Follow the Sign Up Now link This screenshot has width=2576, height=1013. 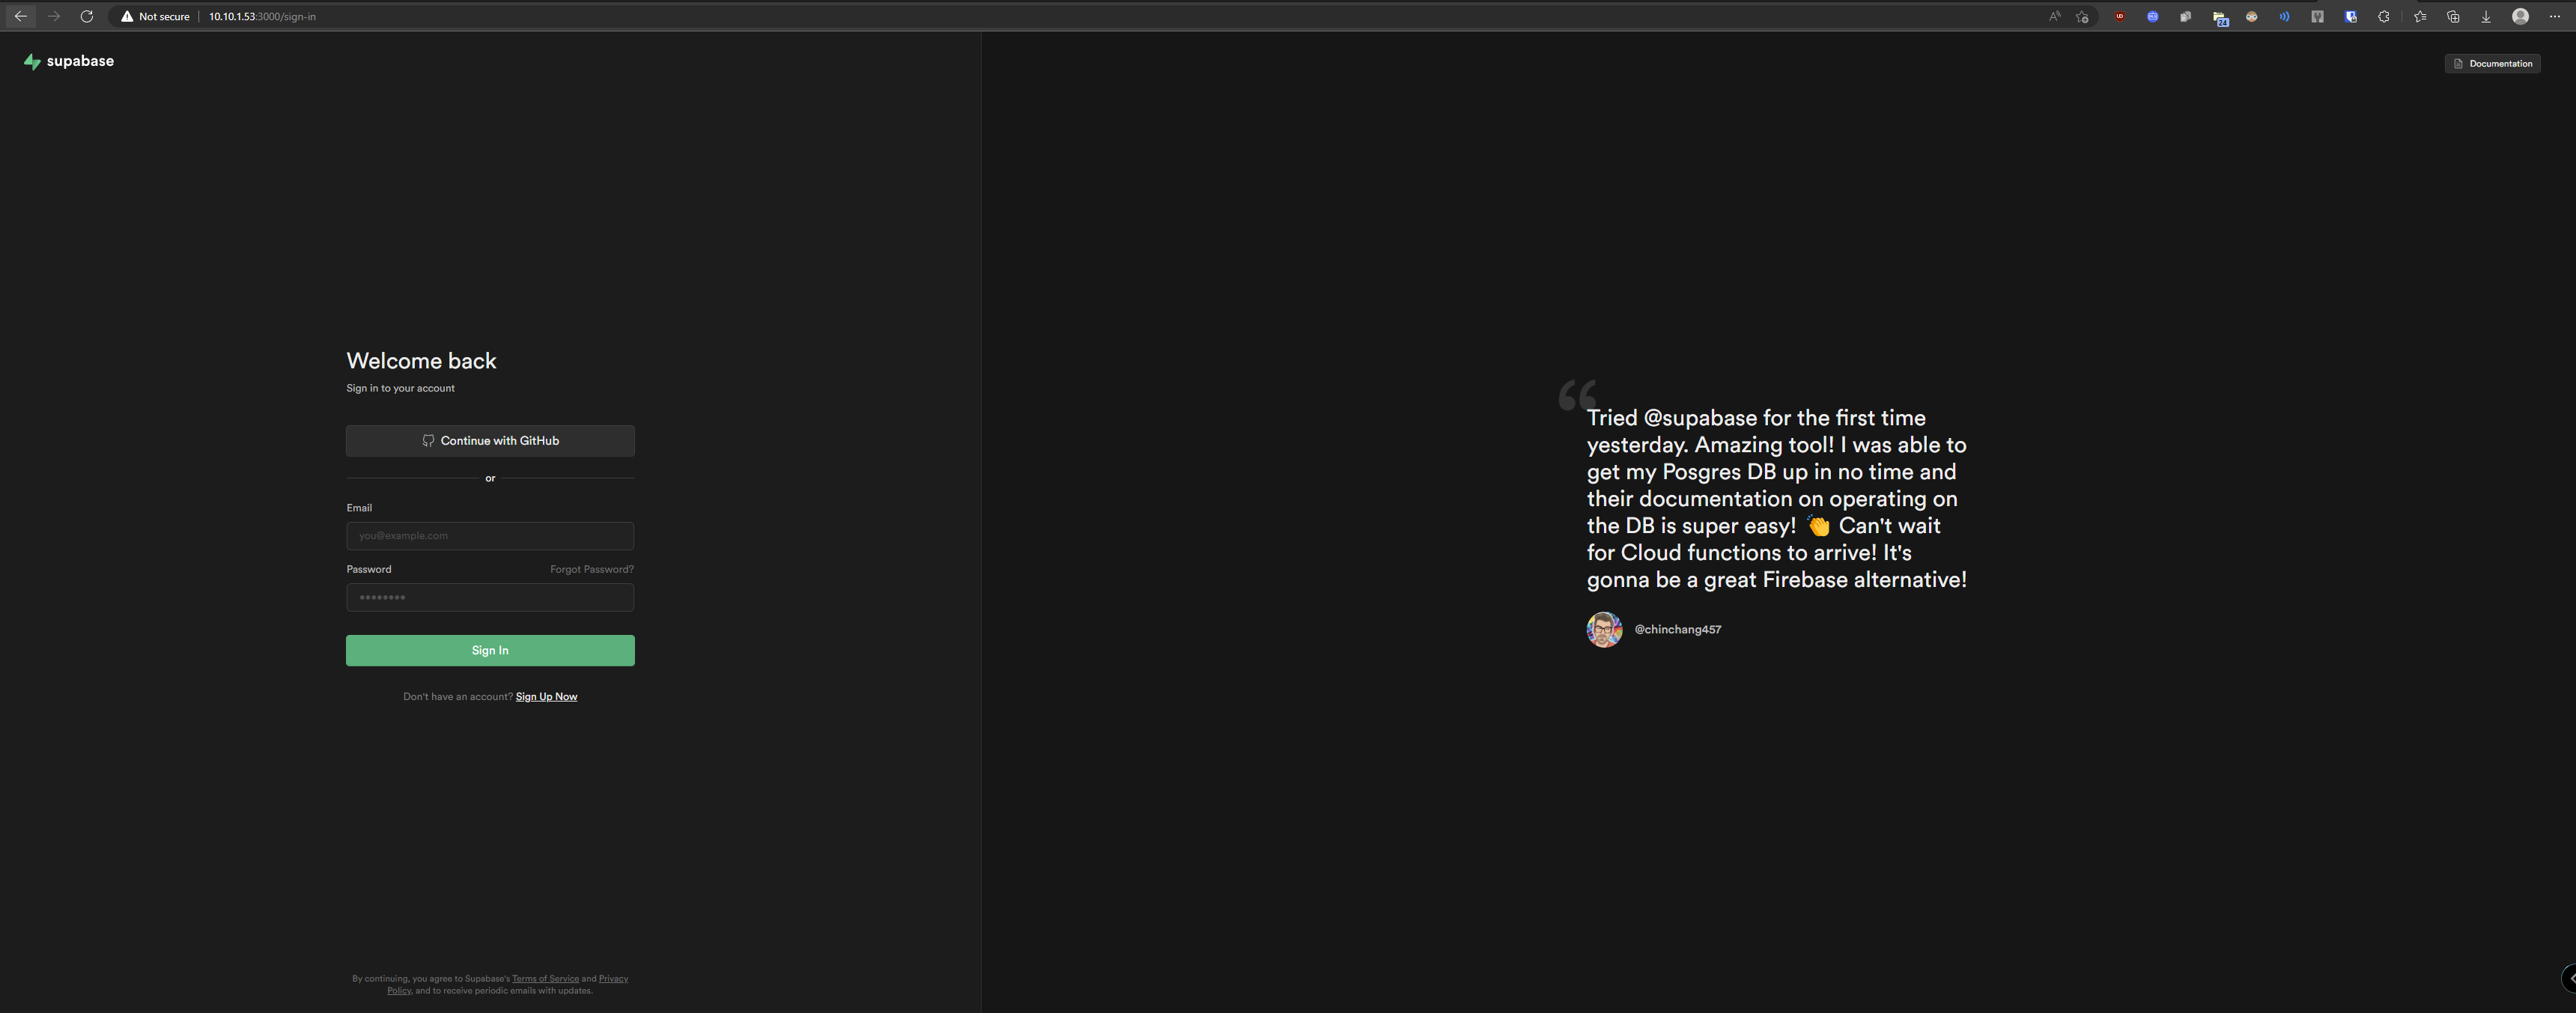546,697
